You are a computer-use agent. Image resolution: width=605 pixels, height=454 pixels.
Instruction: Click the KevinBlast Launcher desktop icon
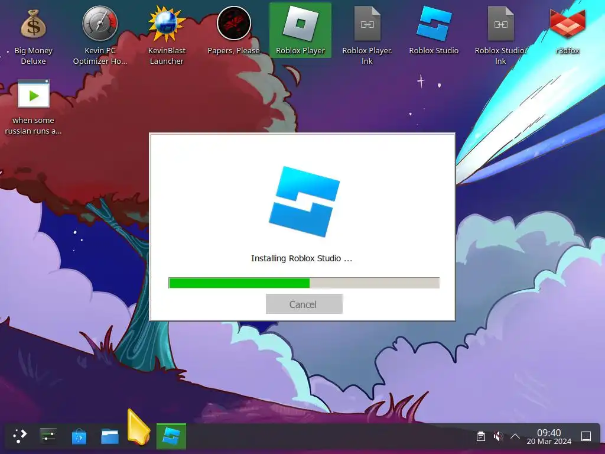pos(167,35)
